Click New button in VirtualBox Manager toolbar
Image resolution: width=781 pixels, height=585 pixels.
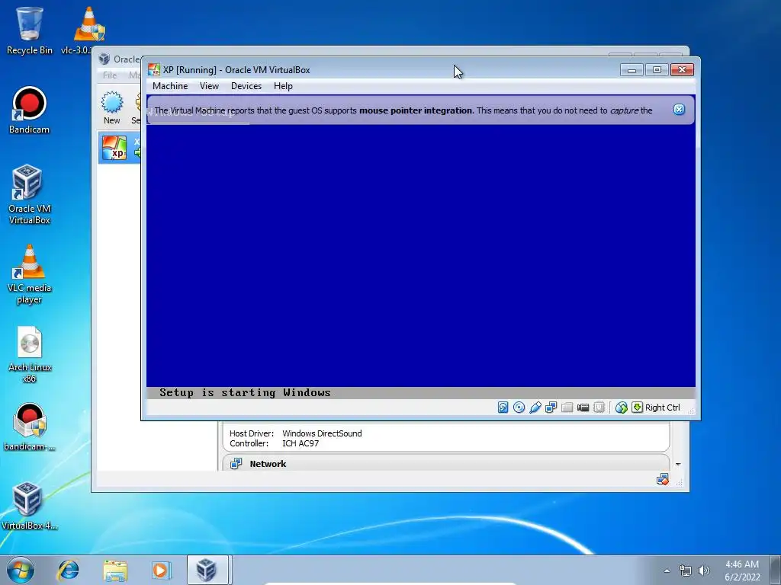pyautogui.click(x=111, y=107)
